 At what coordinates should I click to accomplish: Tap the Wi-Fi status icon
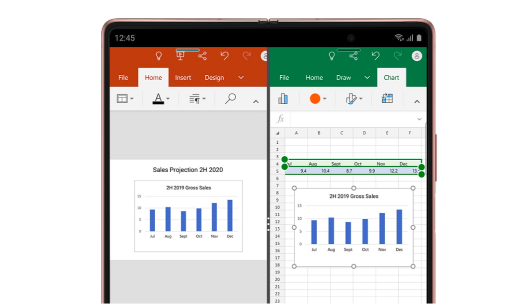point(399,38)
